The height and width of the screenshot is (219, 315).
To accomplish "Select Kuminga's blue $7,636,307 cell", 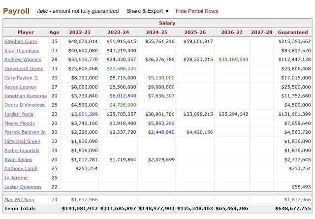I will [157, 96].
